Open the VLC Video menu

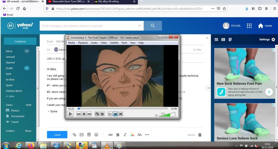coord(104,43)
